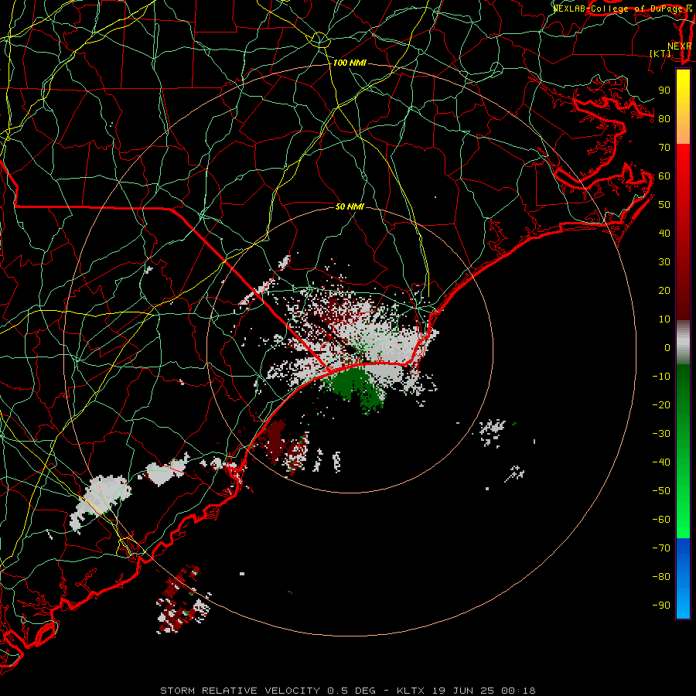The height and width of the screenshot is (696, 696).
Task: Pick the blue band at bottom of color scale
Action: (683, 578)
